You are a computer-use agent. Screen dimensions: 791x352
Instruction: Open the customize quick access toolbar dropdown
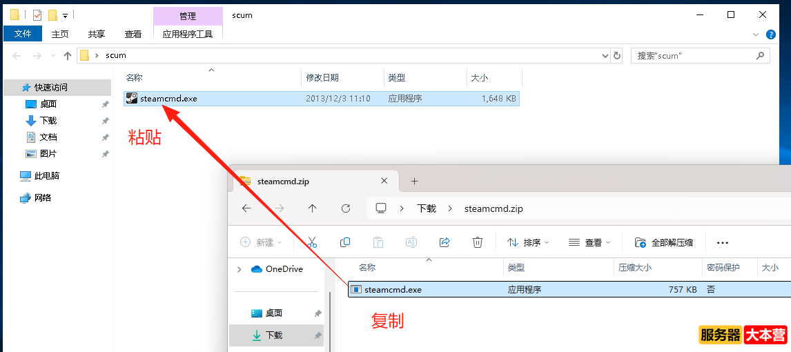tap(65, 16)
